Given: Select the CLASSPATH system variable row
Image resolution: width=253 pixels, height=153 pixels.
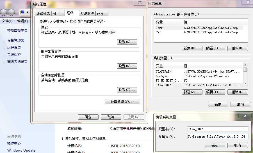Looking at the screenshot, I should tap(199, 71).
